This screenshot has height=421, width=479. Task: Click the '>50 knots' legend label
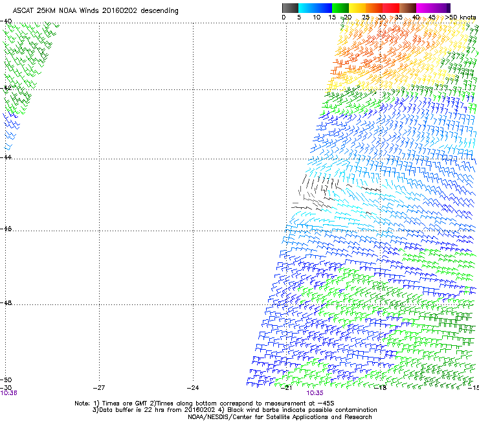(460, 17)
